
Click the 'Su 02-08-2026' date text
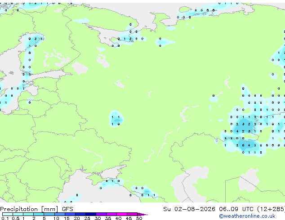click(189, 209)
